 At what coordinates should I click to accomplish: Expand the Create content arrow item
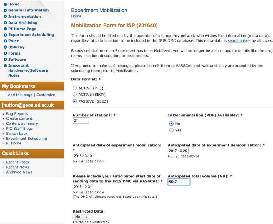tap(4, 118)
